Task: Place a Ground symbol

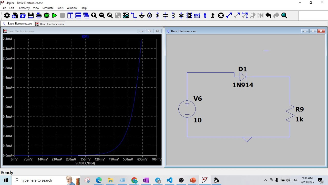Action: [x=142, y=16]
